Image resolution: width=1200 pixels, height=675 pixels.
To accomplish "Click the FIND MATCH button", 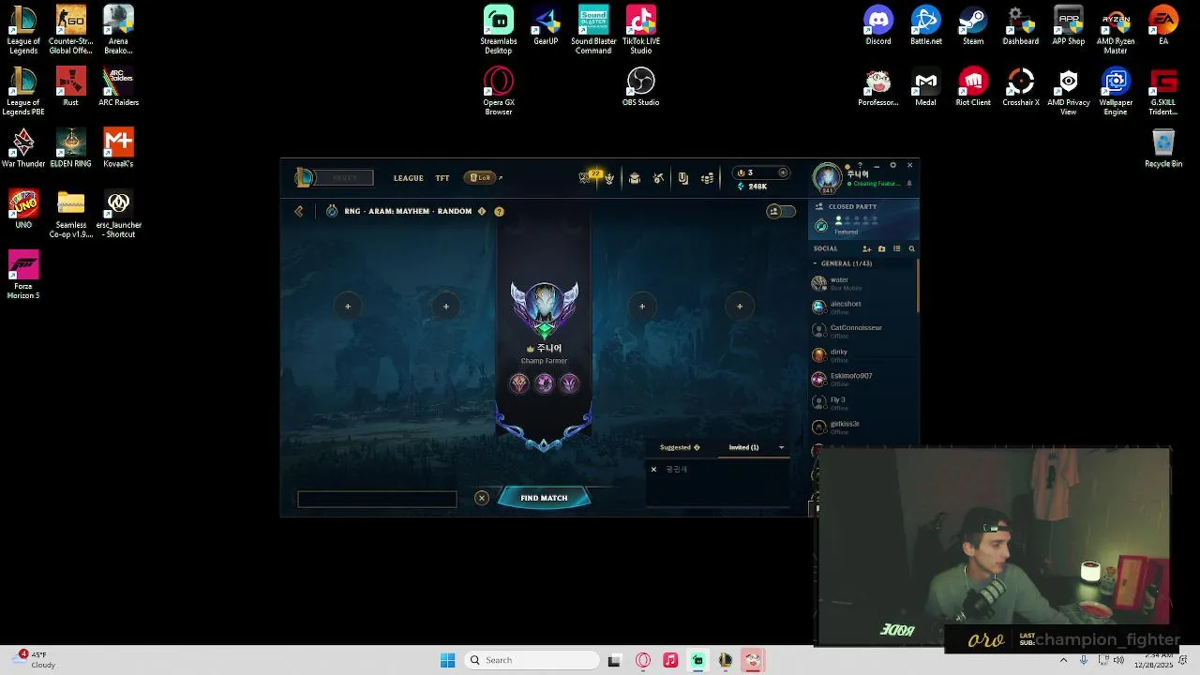I will [x=544, y=498].
